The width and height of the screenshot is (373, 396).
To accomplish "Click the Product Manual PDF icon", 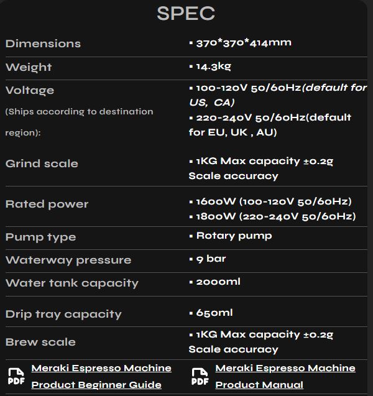I will (200, 376).
